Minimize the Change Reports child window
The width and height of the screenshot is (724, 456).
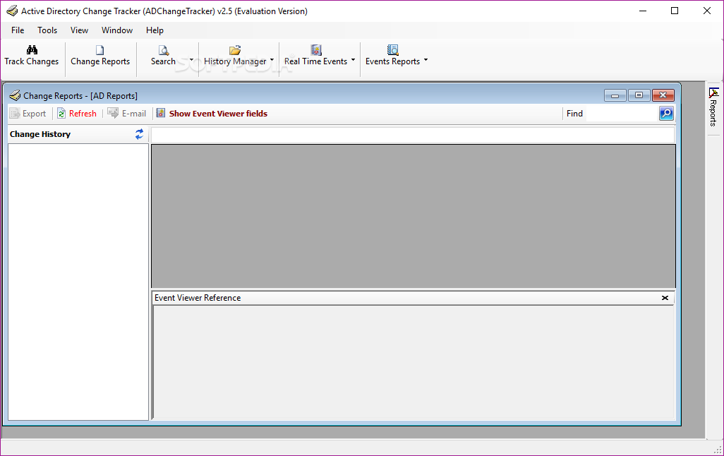(615, 95)
